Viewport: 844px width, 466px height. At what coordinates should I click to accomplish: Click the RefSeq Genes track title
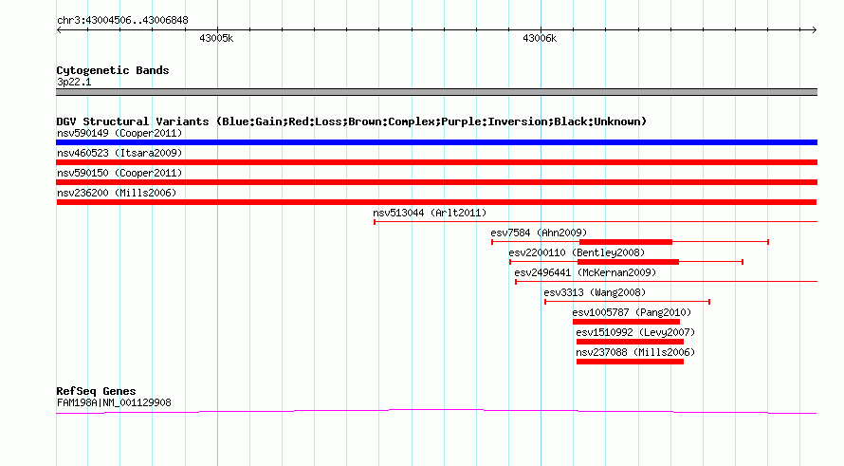click(x=96, y=391)
